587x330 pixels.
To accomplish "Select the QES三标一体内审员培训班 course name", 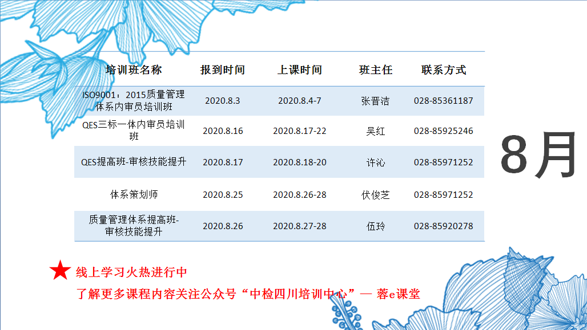I will [134, 131].
